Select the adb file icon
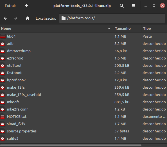 (x=3, y=44)
